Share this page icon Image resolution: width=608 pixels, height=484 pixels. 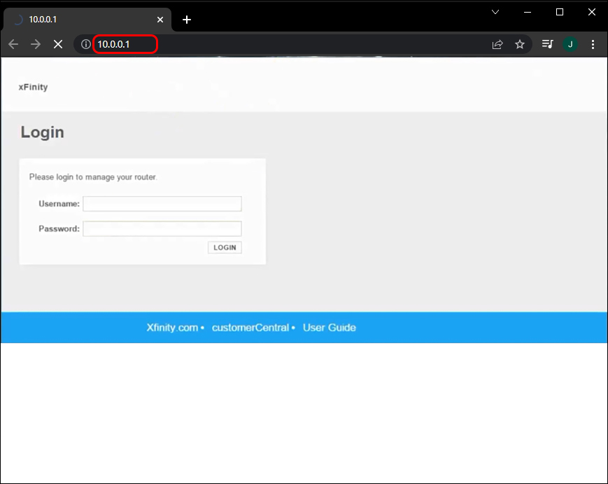[x=497, y=44]
